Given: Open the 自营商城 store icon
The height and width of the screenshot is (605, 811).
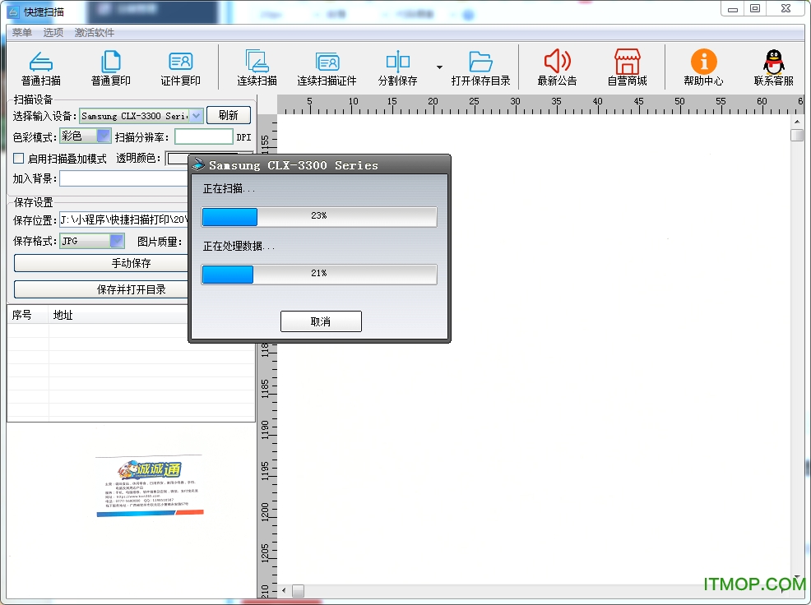Looking at the screenshot, I should click(627, 62).
